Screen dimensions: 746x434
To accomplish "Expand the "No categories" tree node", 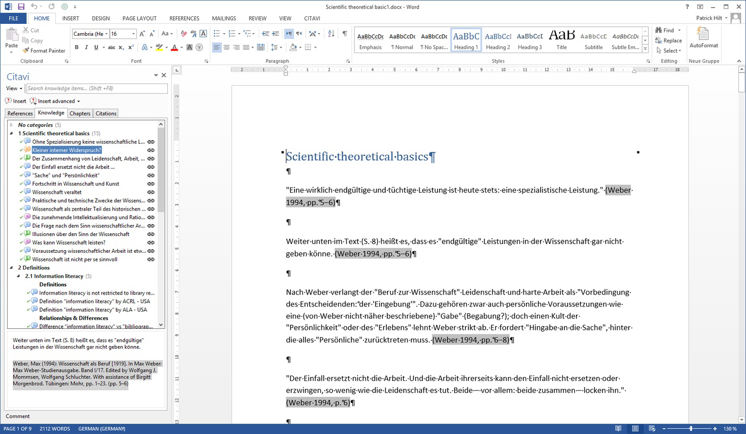I will click(11, 125).
